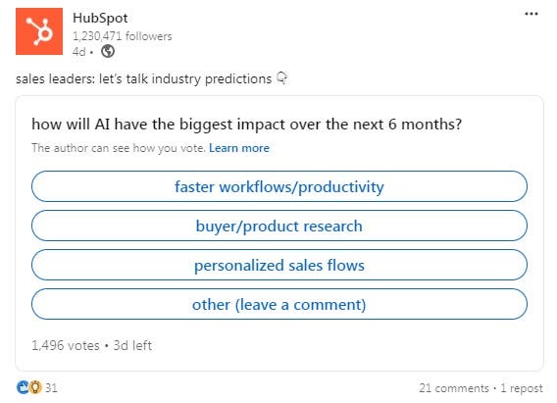
Task: Click the sales leaders industry predictions post text
Action: (x=143, y=78)
